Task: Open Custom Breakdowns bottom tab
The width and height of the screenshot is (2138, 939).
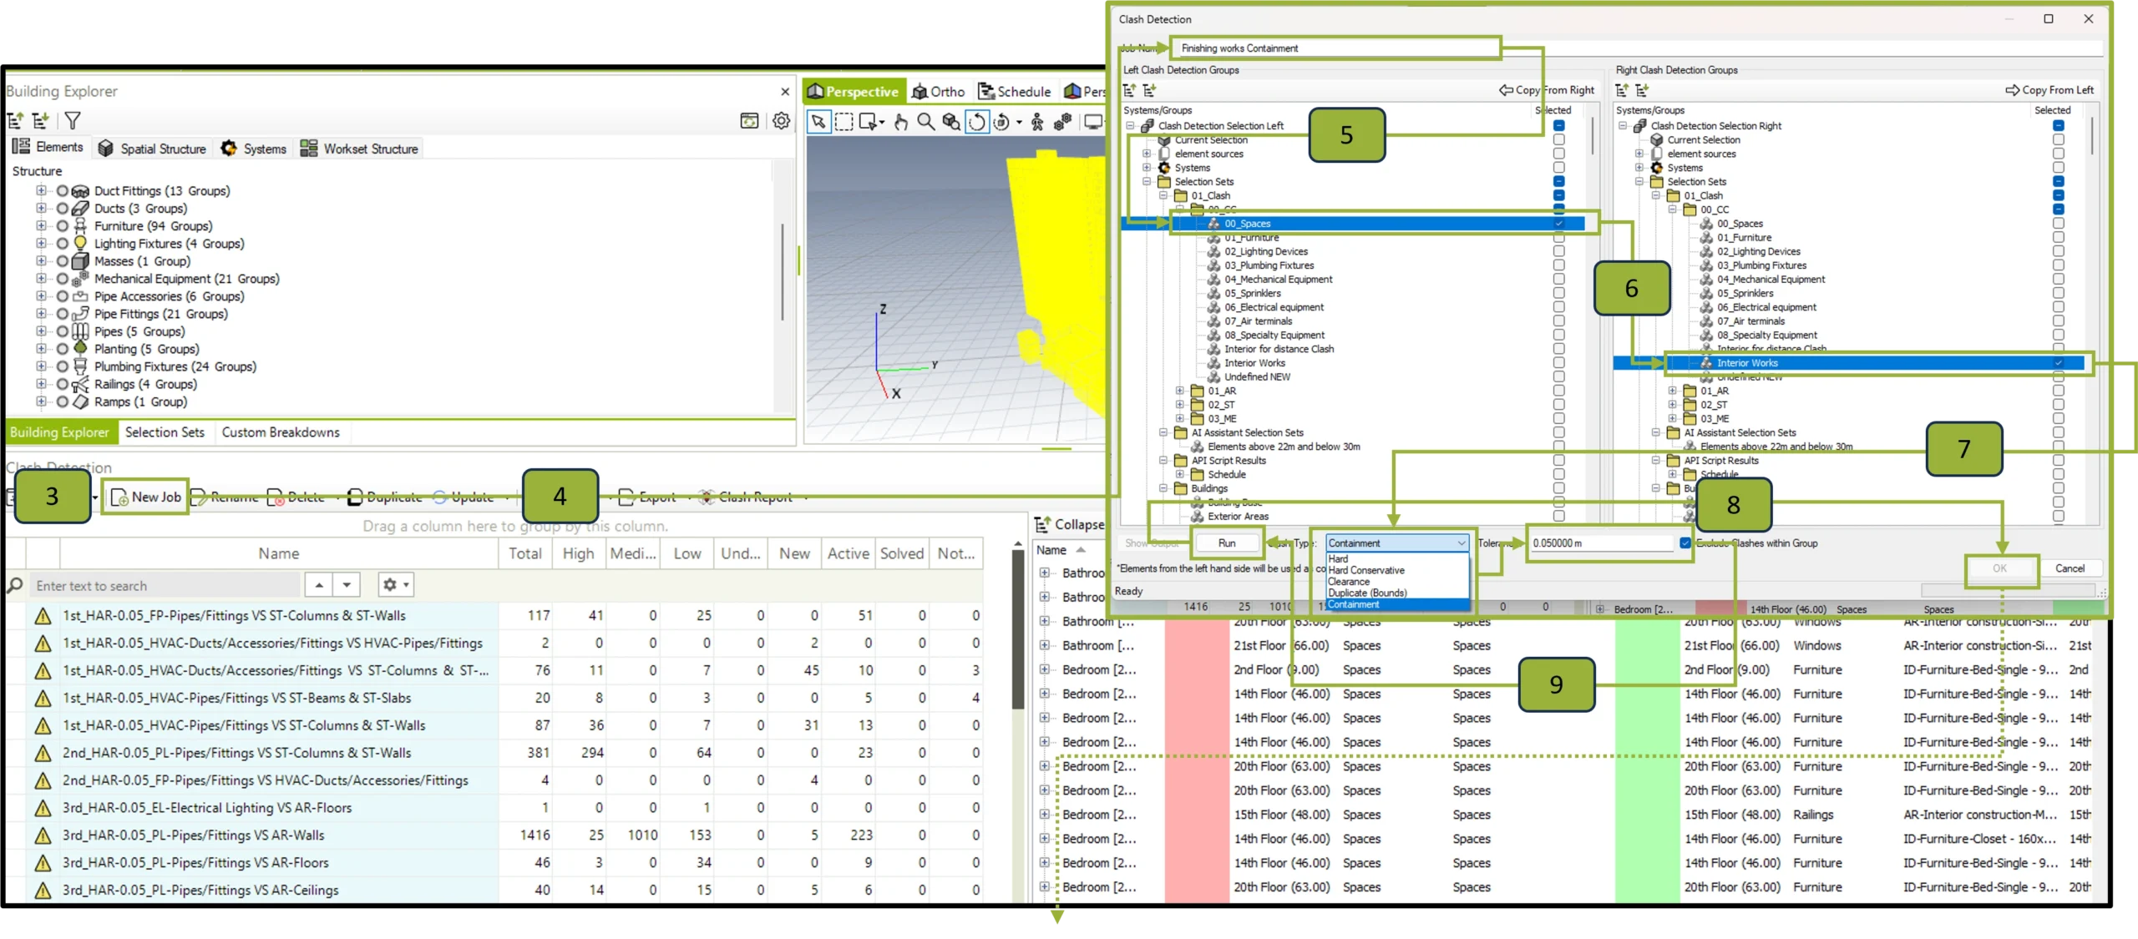Action: [x=281, y=432]
